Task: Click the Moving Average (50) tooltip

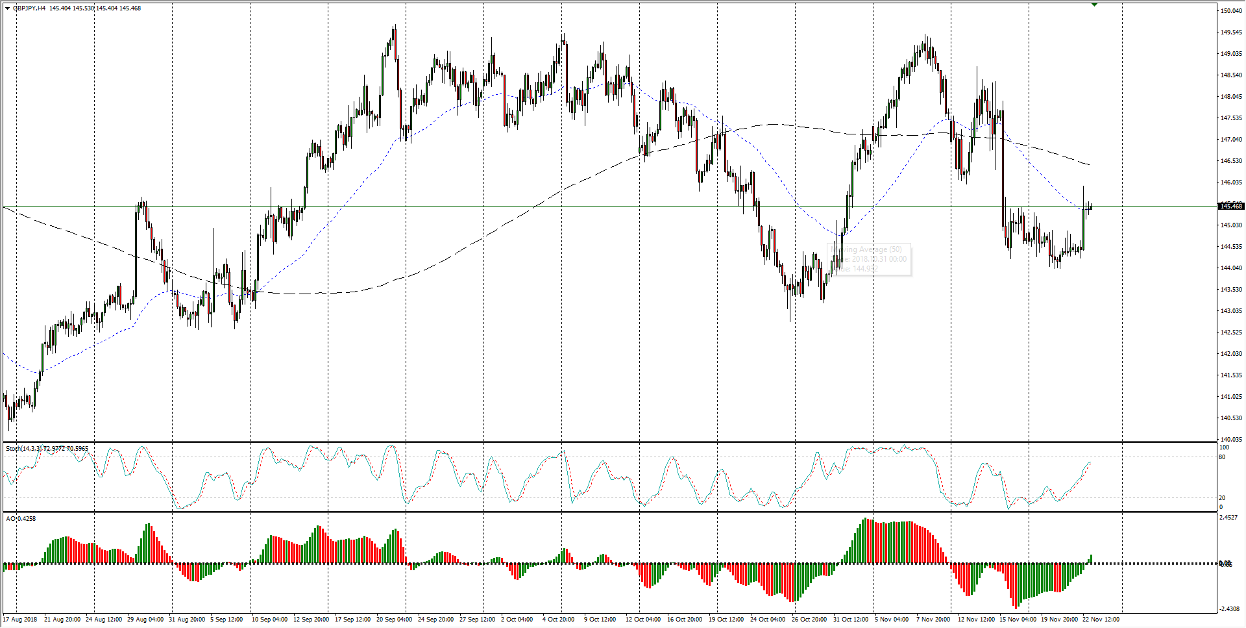Action: 871,259
